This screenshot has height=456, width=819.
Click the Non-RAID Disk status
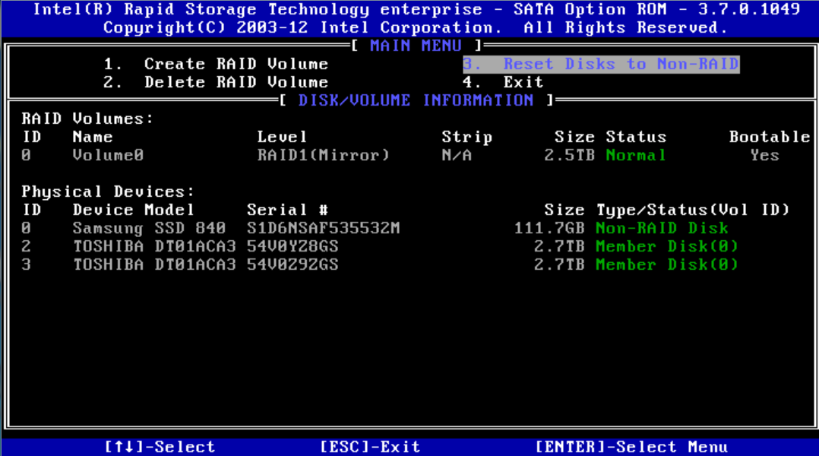662,228
